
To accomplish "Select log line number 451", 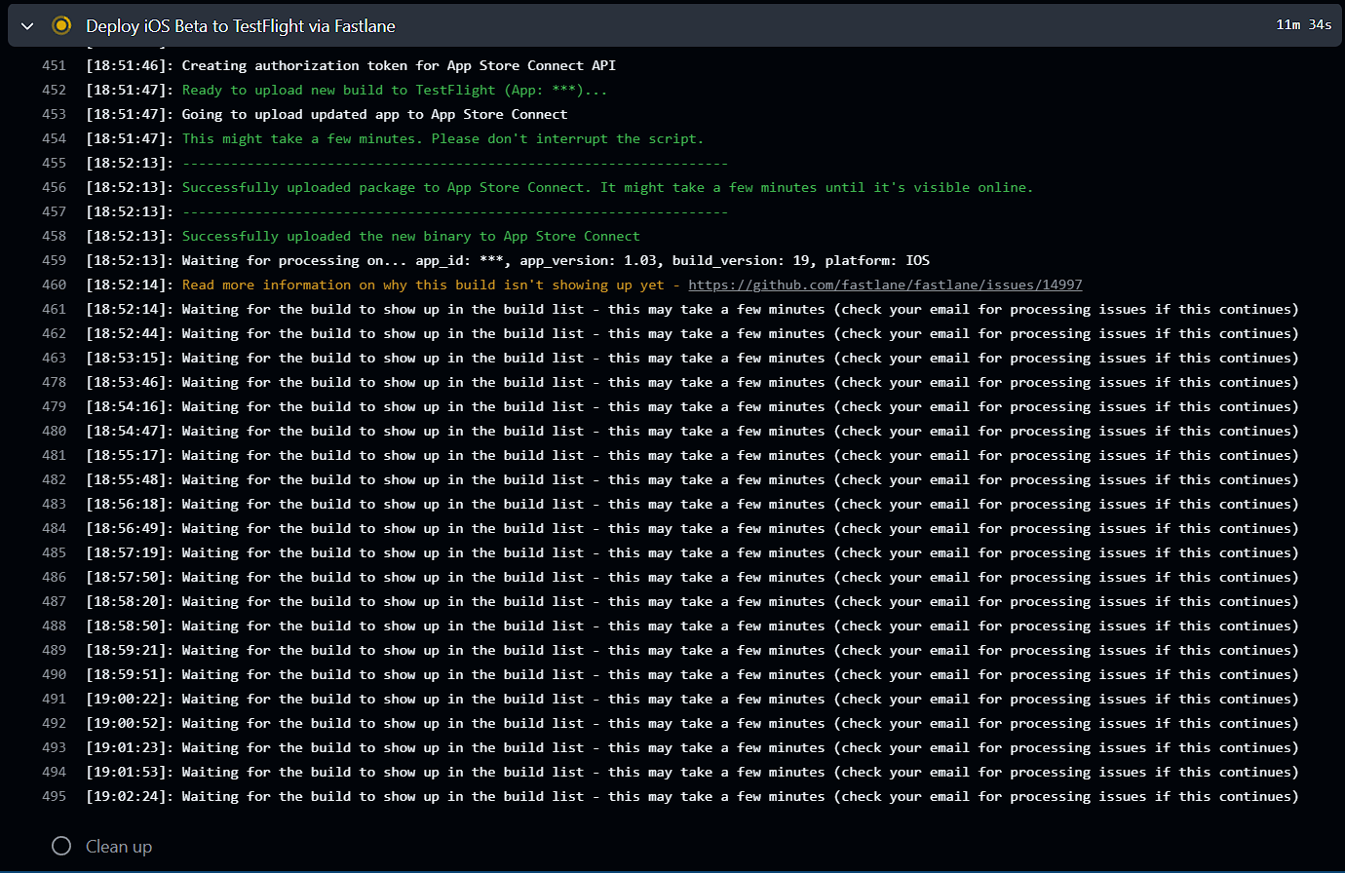I will [x=55, y=65].
